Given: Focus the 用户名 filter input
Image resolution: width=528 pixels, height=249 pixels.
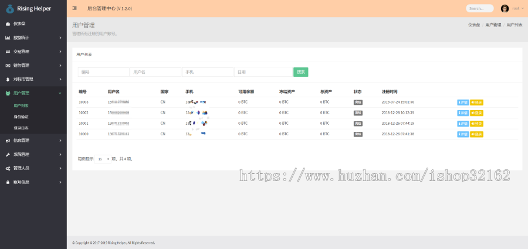Looking at the screenshot, I should point(155,72).
